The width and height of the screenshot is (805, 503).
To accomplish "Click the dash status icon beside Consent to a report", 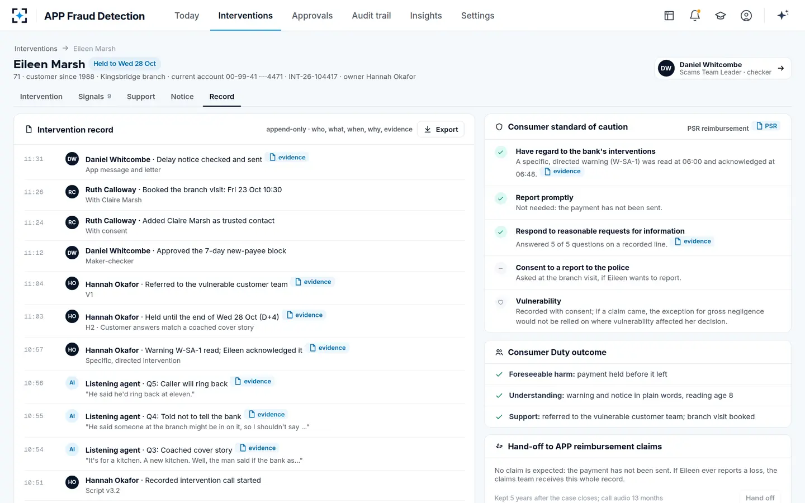I will click(501, 268).
